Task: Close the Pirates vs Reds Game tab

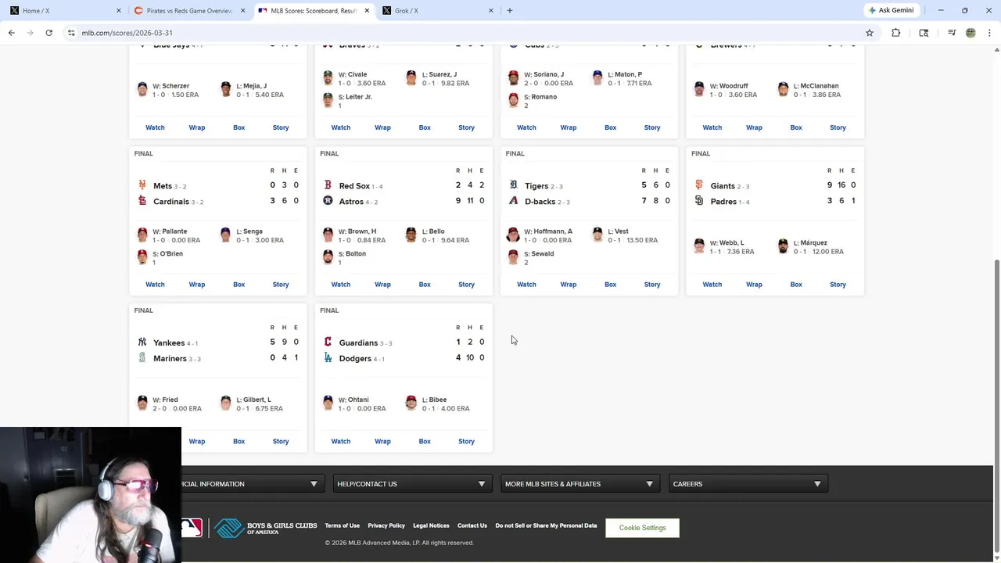Action: 242,11
